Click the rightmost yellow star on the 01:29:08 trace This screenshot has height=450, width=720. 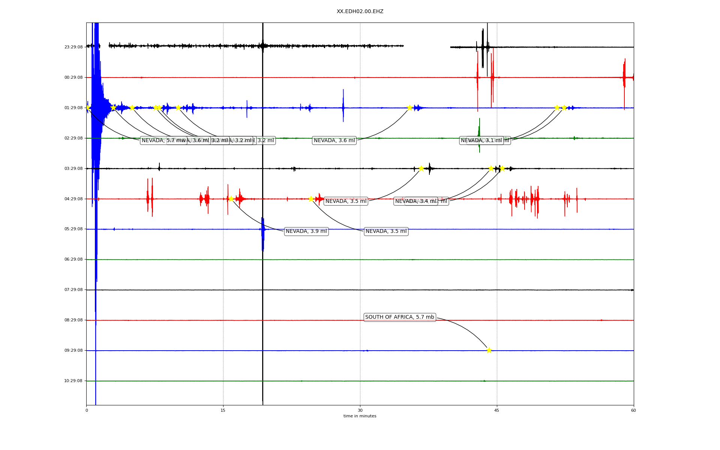click(564, 108)
